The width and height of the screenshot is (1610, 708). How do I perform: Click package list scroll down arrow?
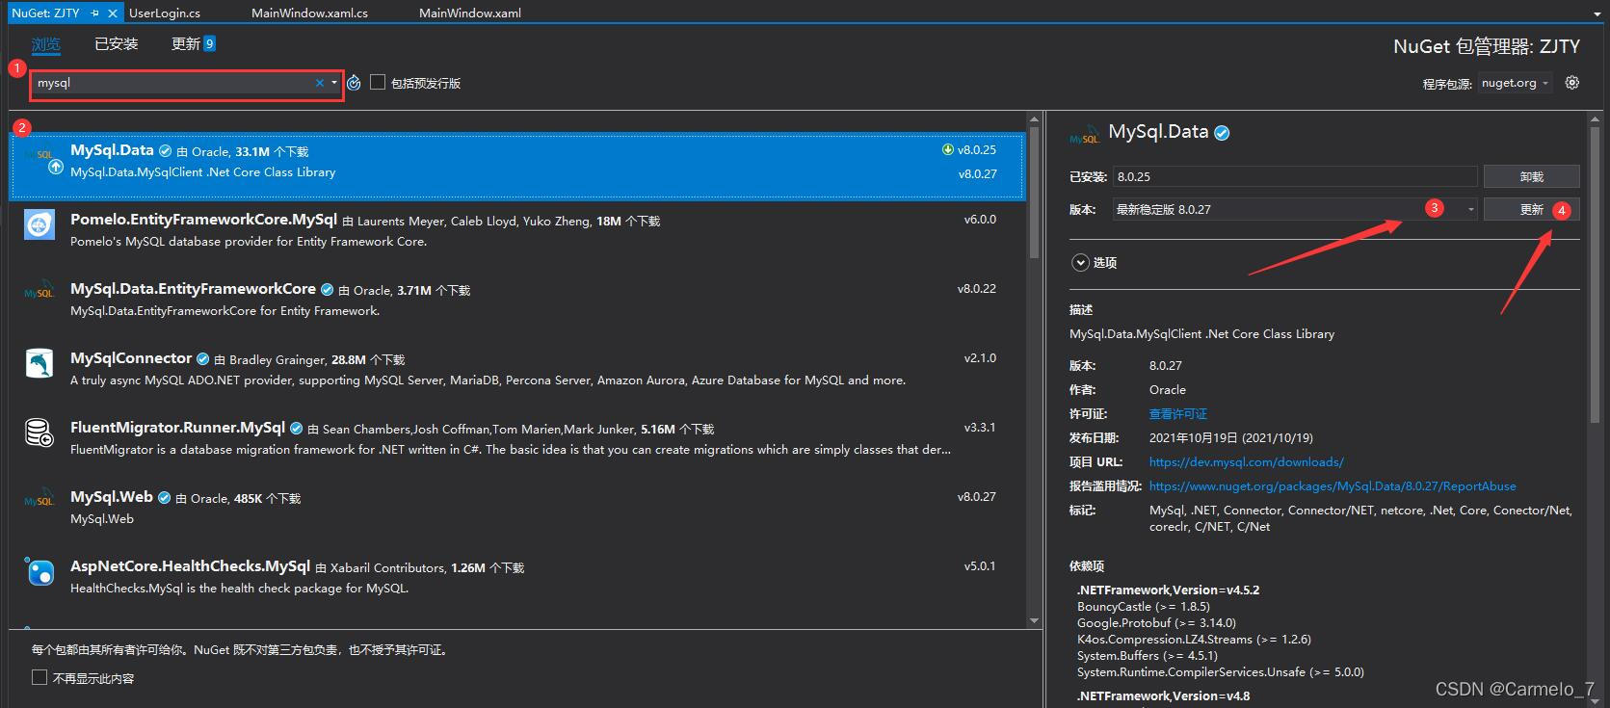[x=1034, y=621]
